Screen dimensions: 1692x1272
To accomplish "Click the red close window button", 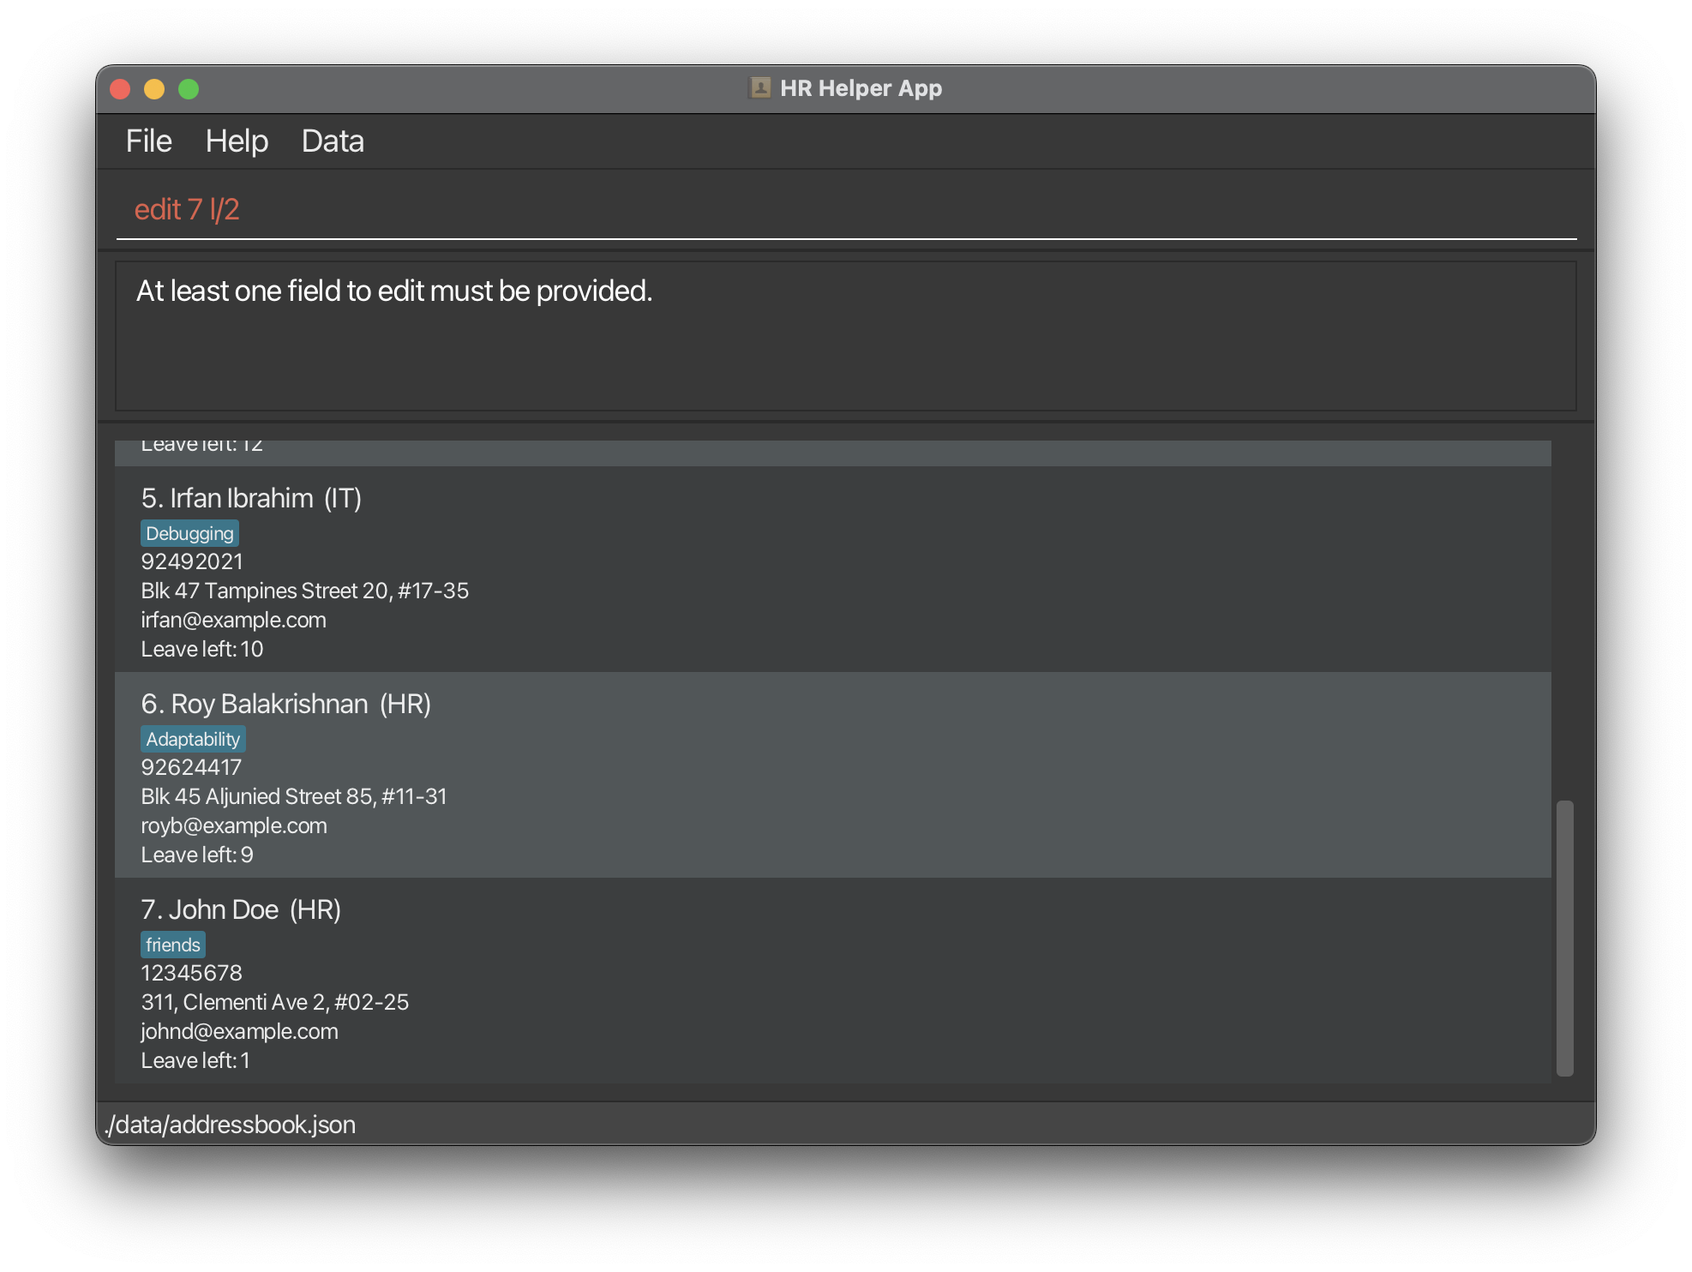I will pyautogui.click(x=120, y=89).
